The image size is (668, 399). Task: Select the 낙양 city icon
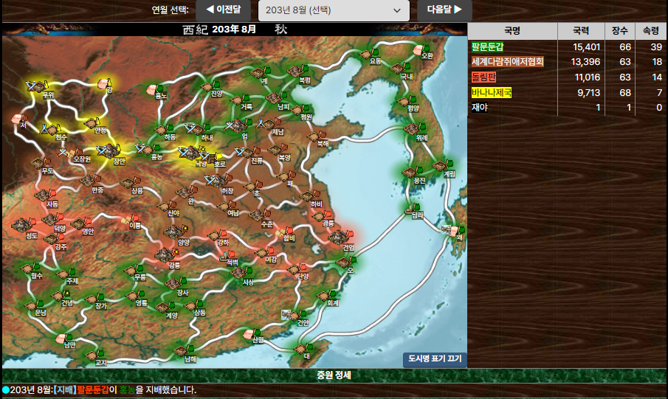(192, 153)
